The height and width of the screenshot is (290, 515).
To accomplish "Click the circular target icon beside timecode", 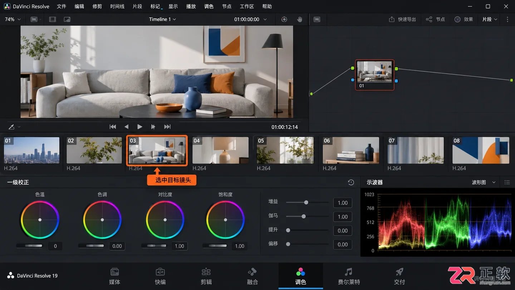I will [x=284, y=19].
